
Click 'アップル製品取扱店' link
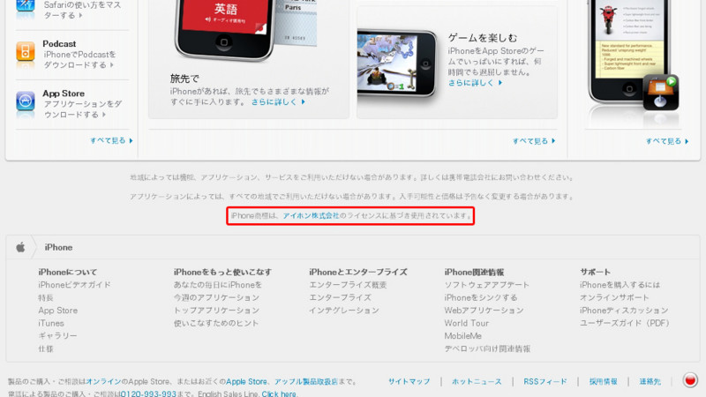tap(306, 382)
